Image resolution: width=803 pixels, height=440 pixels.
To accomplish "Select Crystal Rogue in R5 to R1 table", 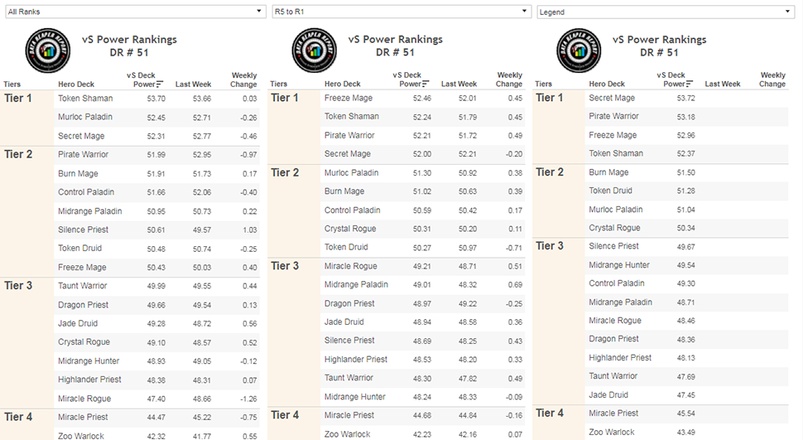I will coord(350,228).
